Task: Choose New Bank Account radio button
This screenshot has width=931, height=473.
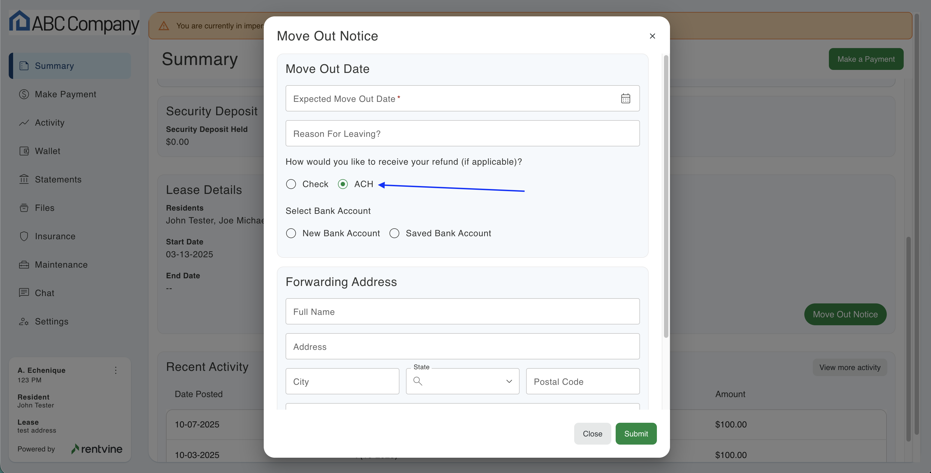Action: click(291, 233)
